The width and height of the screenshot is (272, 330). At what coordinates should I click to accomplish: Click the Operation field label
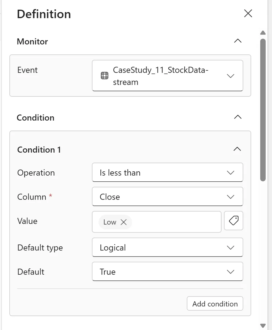click(36, 173)
